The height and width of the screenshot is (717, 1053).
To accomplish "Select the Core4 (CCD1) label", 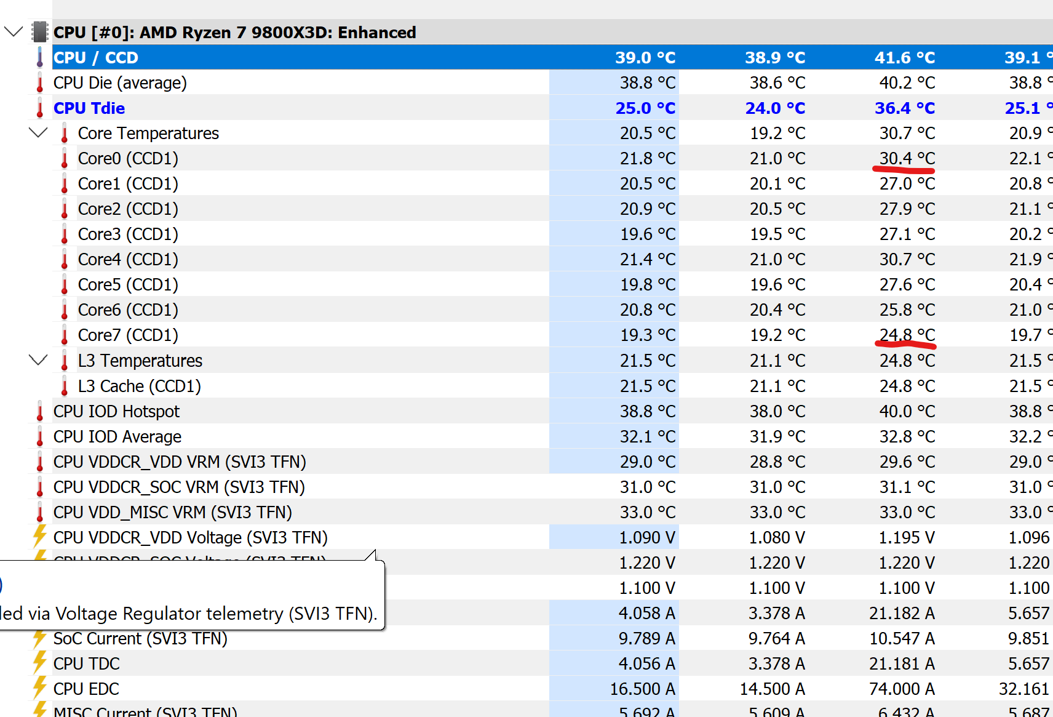I will [128, 259].
